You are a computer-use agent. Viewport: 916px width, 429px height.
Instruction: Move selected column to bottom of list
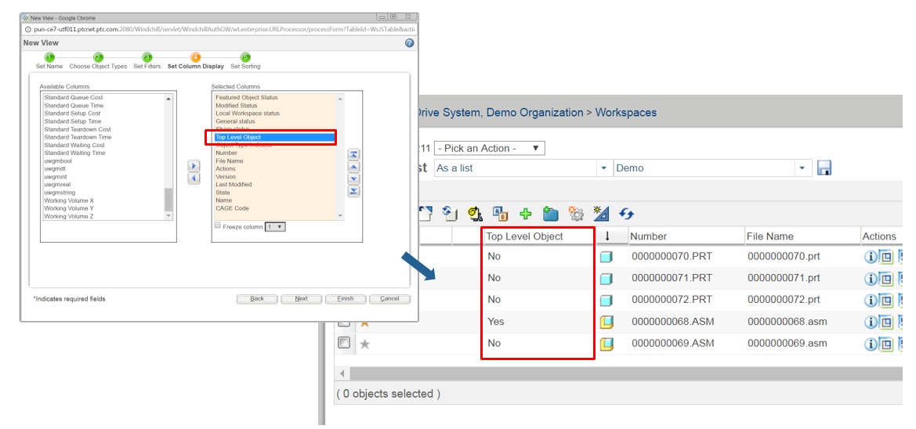click(353, 191)
